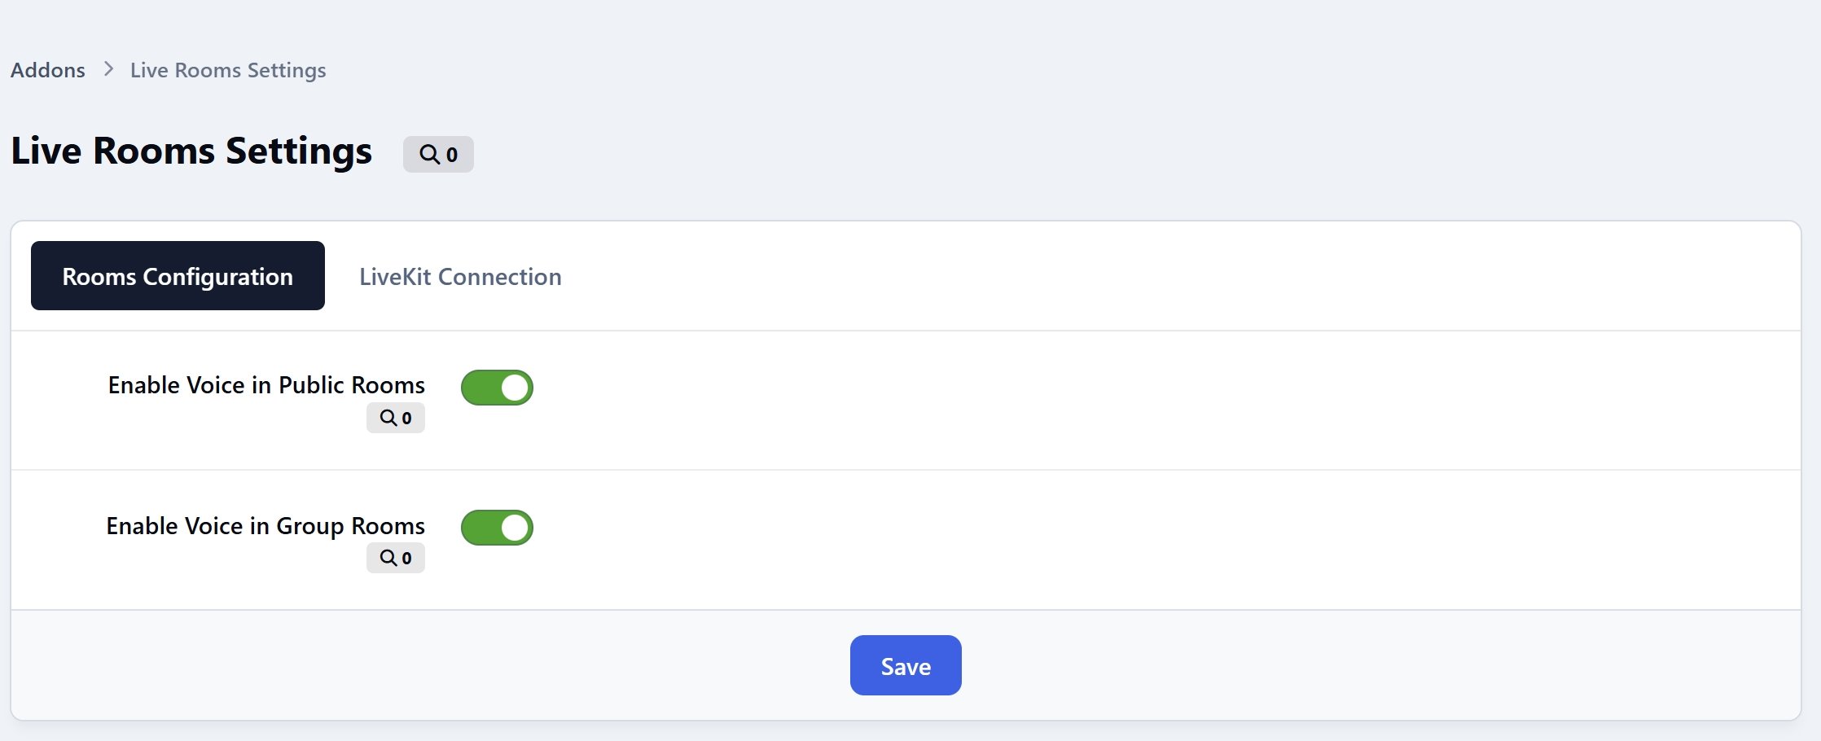The width and height of the screenshot is (1821, 741).
Task: Click the magnifier icon under Enable Voice in Group Rooms
Action: (389, 558)
